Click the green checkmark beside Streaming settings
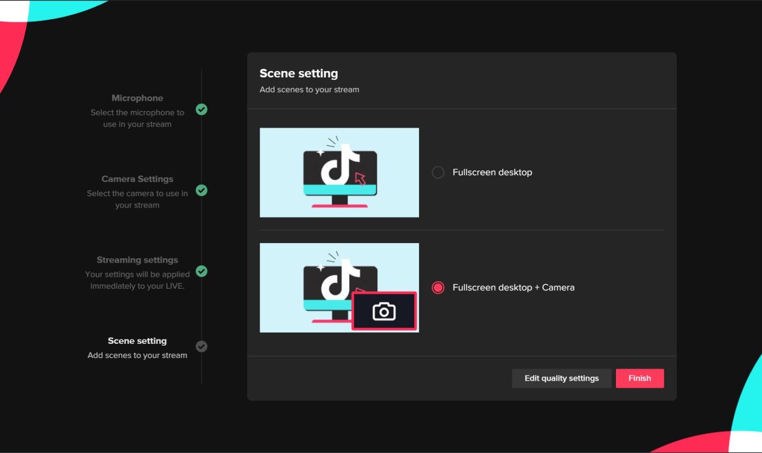Viewport: 762px width, 453px height. click(x=201, y=272)
